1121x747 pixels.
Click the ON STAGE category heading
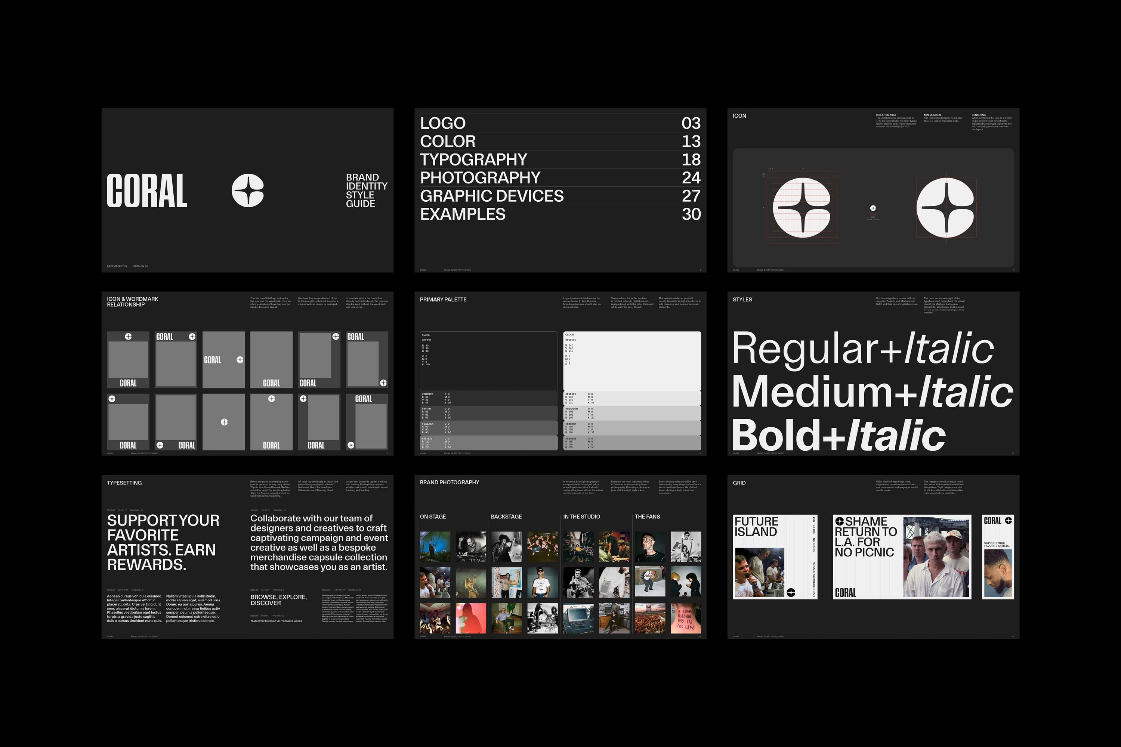(433, 517)
